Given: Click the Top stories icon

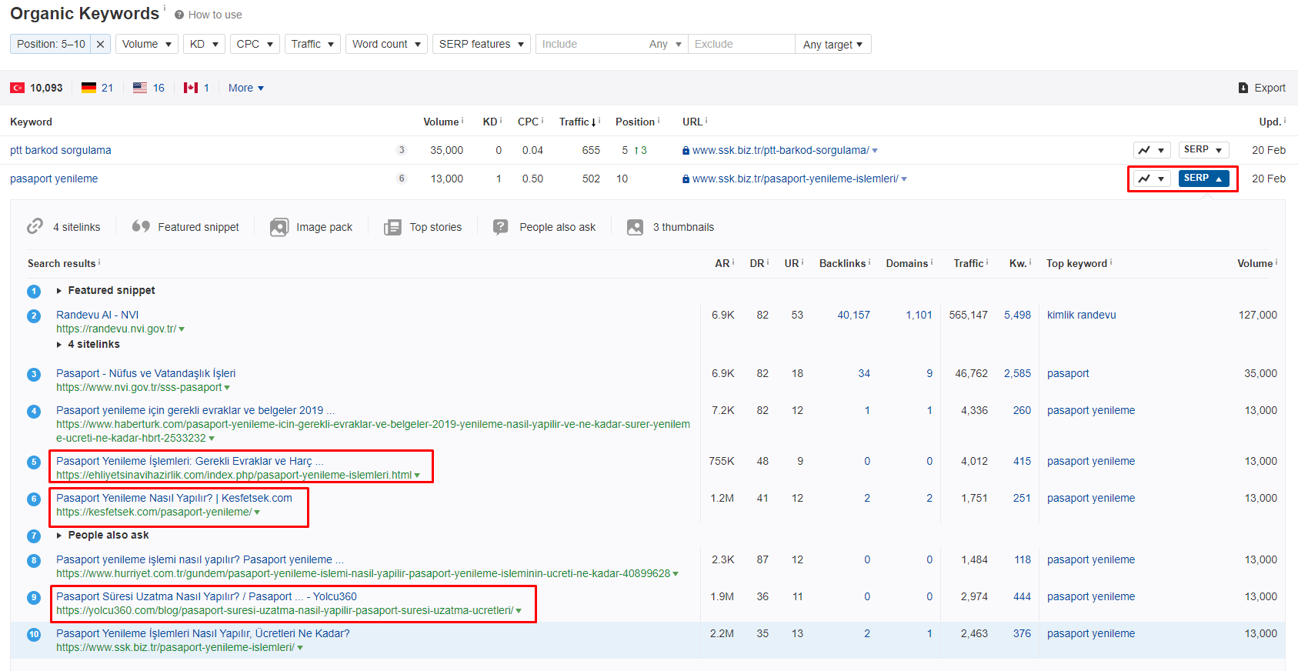Looking at the screenshot, I should [x=392, y=227].
